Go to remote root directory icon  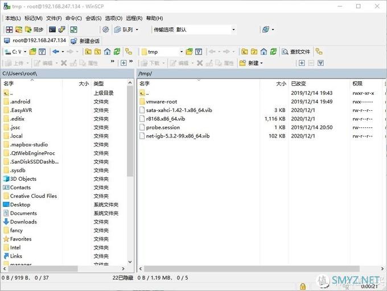tap(254, 52)
